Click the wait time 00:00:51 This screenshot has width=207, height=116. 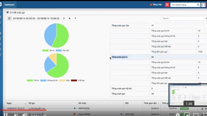click(155, 109)
